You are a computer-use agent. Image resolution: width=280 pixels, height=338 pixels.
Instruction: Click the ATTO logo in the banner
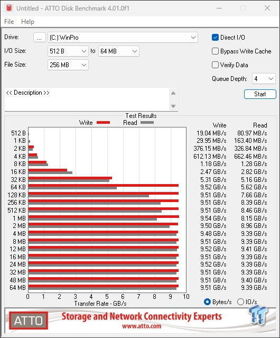pyautogui.click(x=29, y=321)
